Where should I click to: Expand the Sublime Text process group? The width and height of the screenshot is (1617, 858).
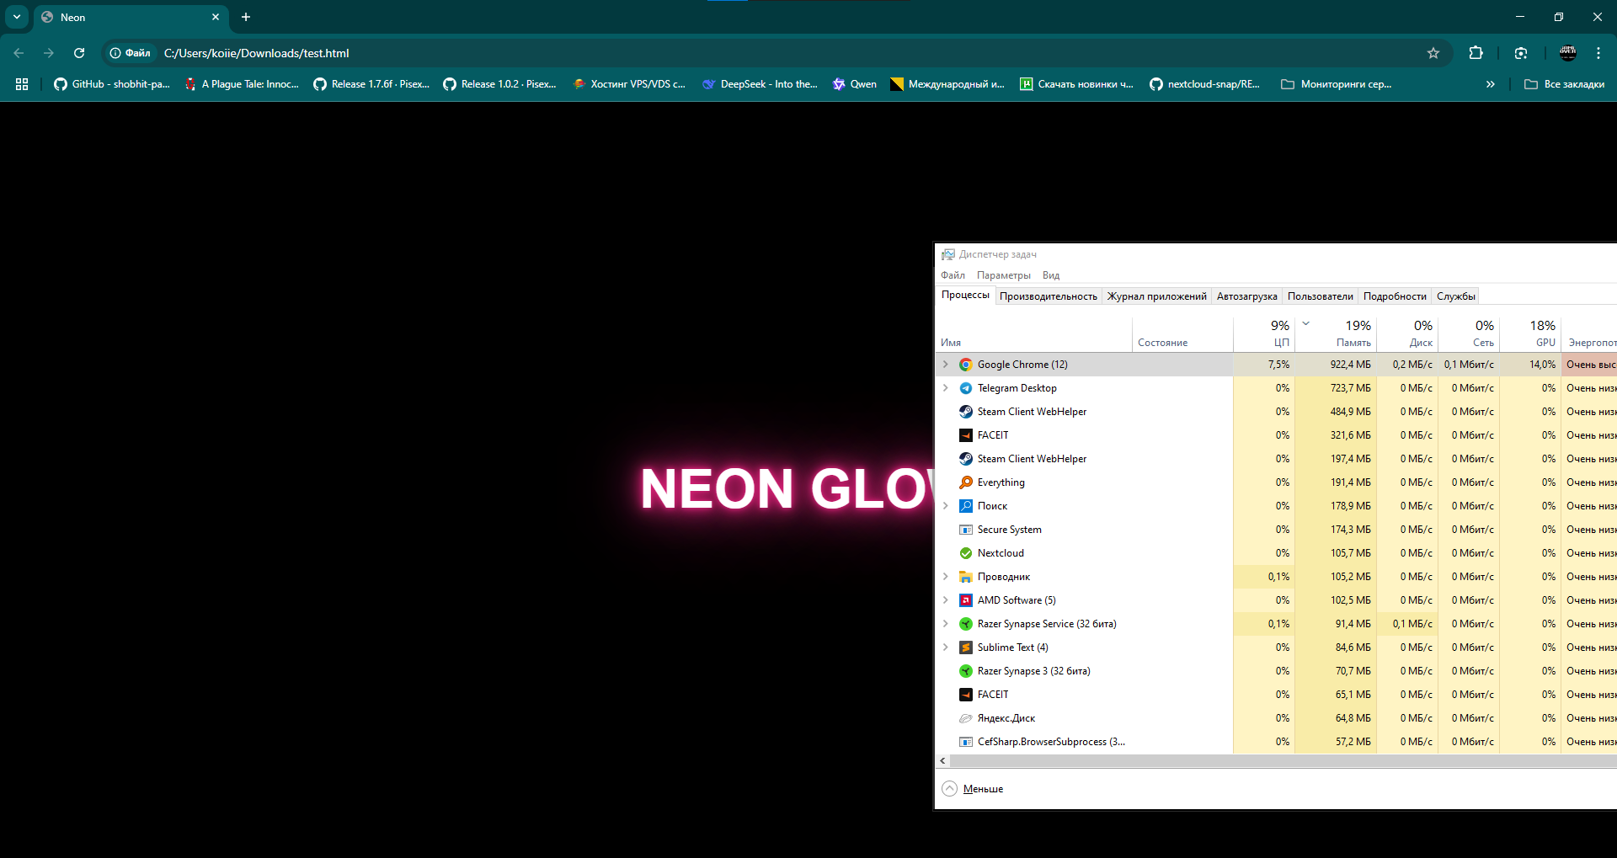(946, 647)
